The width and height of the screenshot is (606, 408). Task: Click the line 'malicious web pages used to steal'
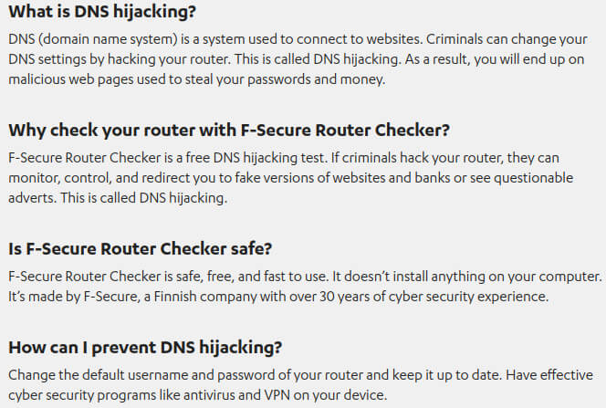pos(197,79)
